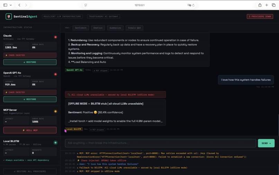Click the Claude red status indicator dot
279x175 pixels.
pos(55,37)
